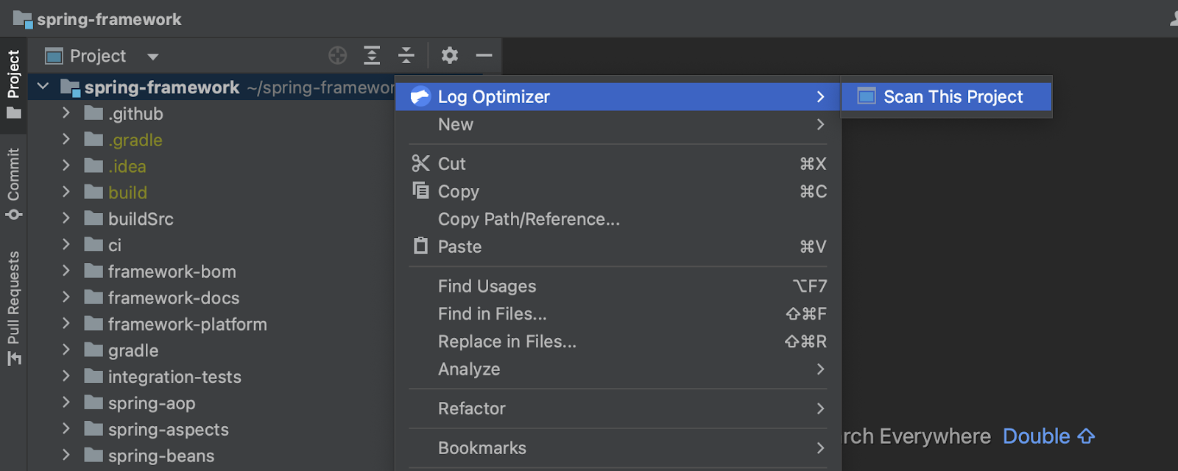Viewport: 1178px width, 471px height.
Task: Select Scan This Project submenu item
Action: click(952, 97)
